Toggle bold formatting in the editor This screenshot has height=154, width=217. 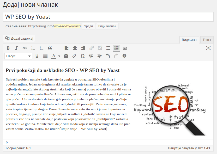[8, 48]
